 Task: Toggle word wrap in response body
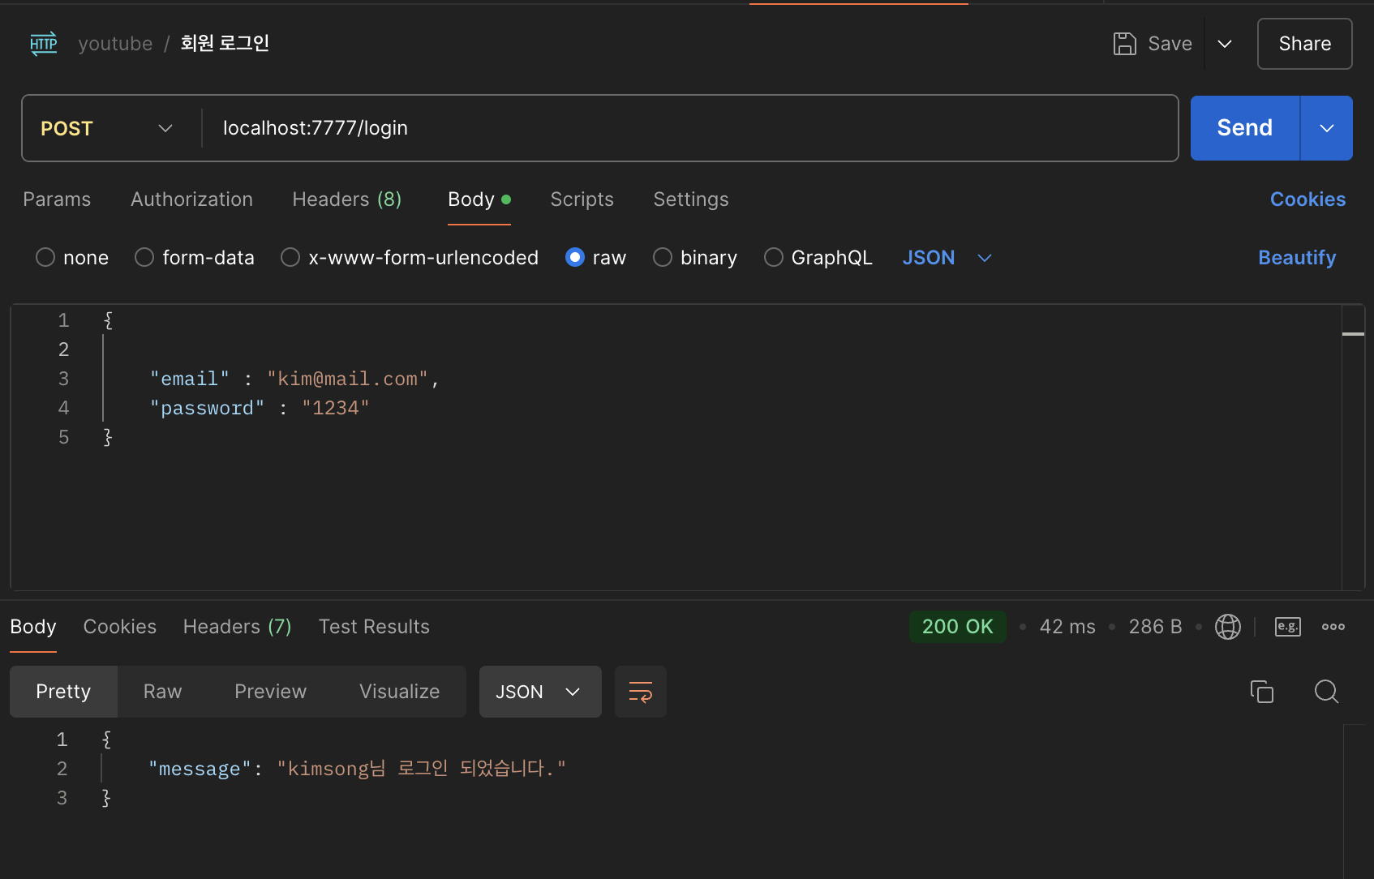pyautogui.click(x=640, y=692)
